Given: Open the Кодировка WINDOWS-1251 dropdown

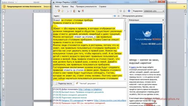Looking at the screenshot, I should 154,11.
